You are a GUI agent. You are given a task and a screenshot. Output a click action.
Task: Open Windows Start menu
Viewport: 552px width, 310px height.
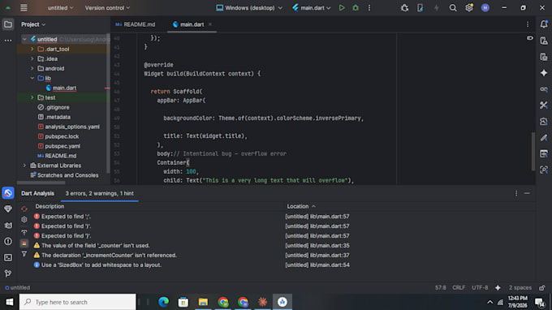10,302
